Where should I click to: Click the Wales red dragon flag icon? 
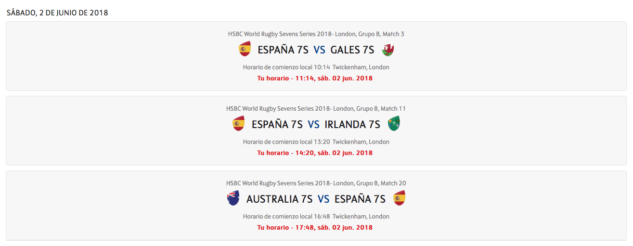388,49
